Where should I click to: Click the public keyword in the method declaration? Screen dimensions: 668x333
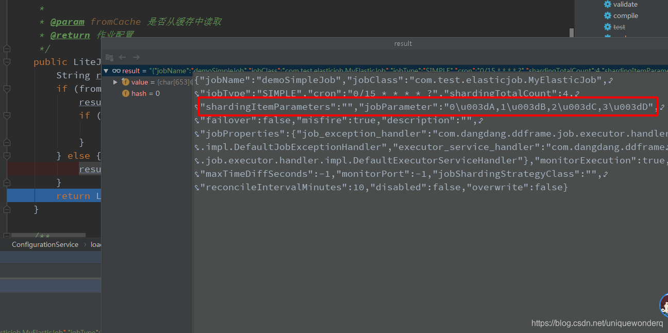(x=51, y=62)
